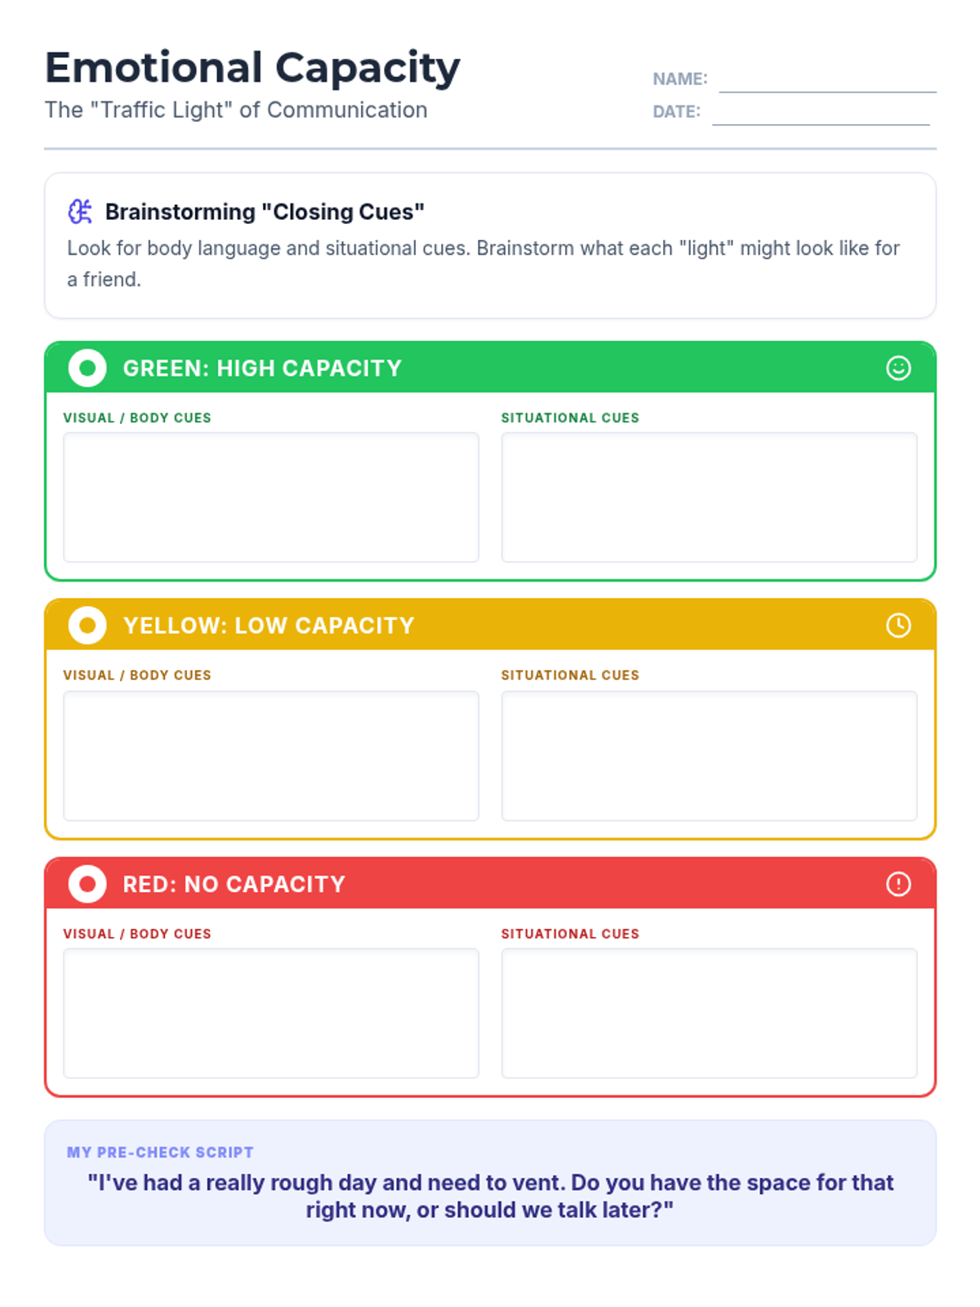This screenshot has height=1307, width=980.
Task: Select the red traffic light circle
Action: tap(87, 884)
